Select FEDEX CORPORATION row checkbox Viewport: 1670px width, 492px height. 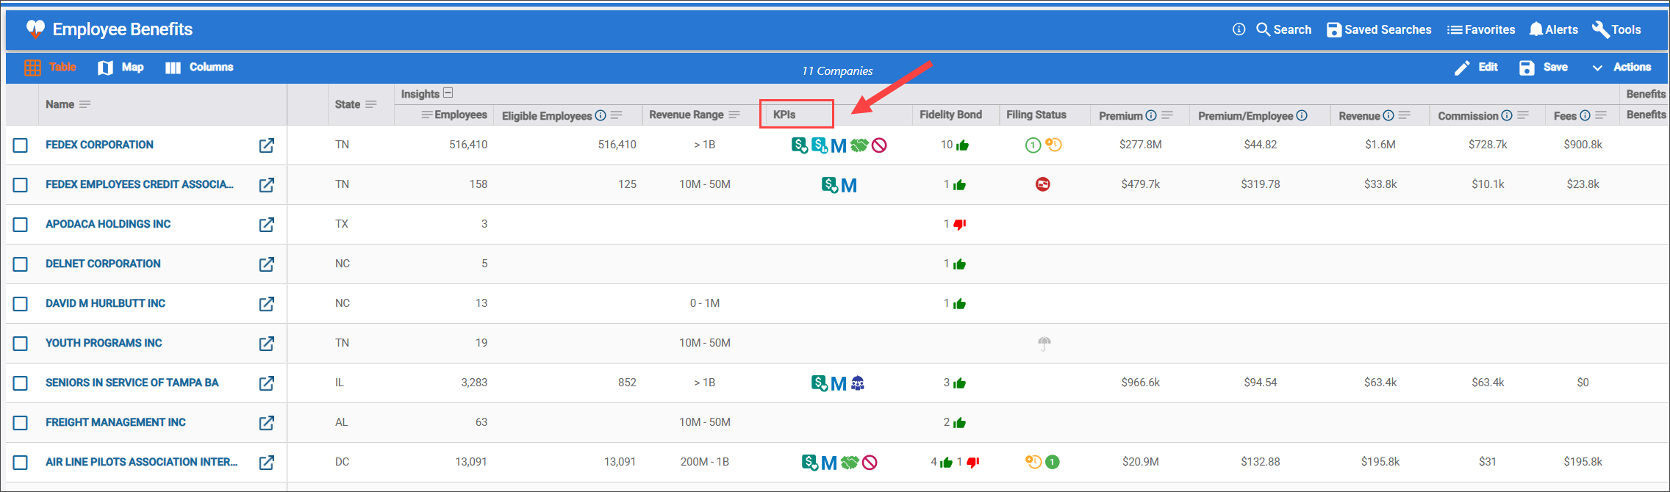[21, 145]
